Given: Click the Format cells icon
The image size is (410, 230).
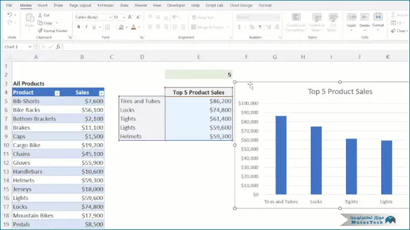Looking at the screenshot, I should click(x=378, y=17).
